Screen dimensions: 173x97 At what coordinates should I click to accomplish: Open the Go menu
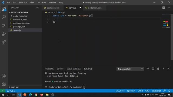[38, 2]
